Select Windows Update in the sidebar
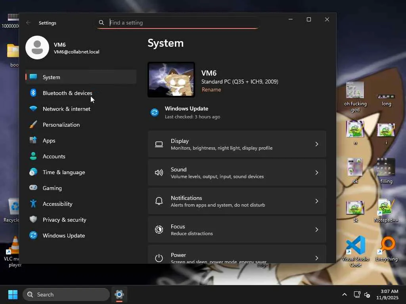 (x=63, y=236)
